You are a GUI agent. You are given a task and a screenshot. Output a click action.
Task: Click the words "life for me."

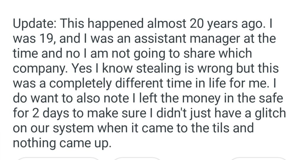(x=239, y=83)
